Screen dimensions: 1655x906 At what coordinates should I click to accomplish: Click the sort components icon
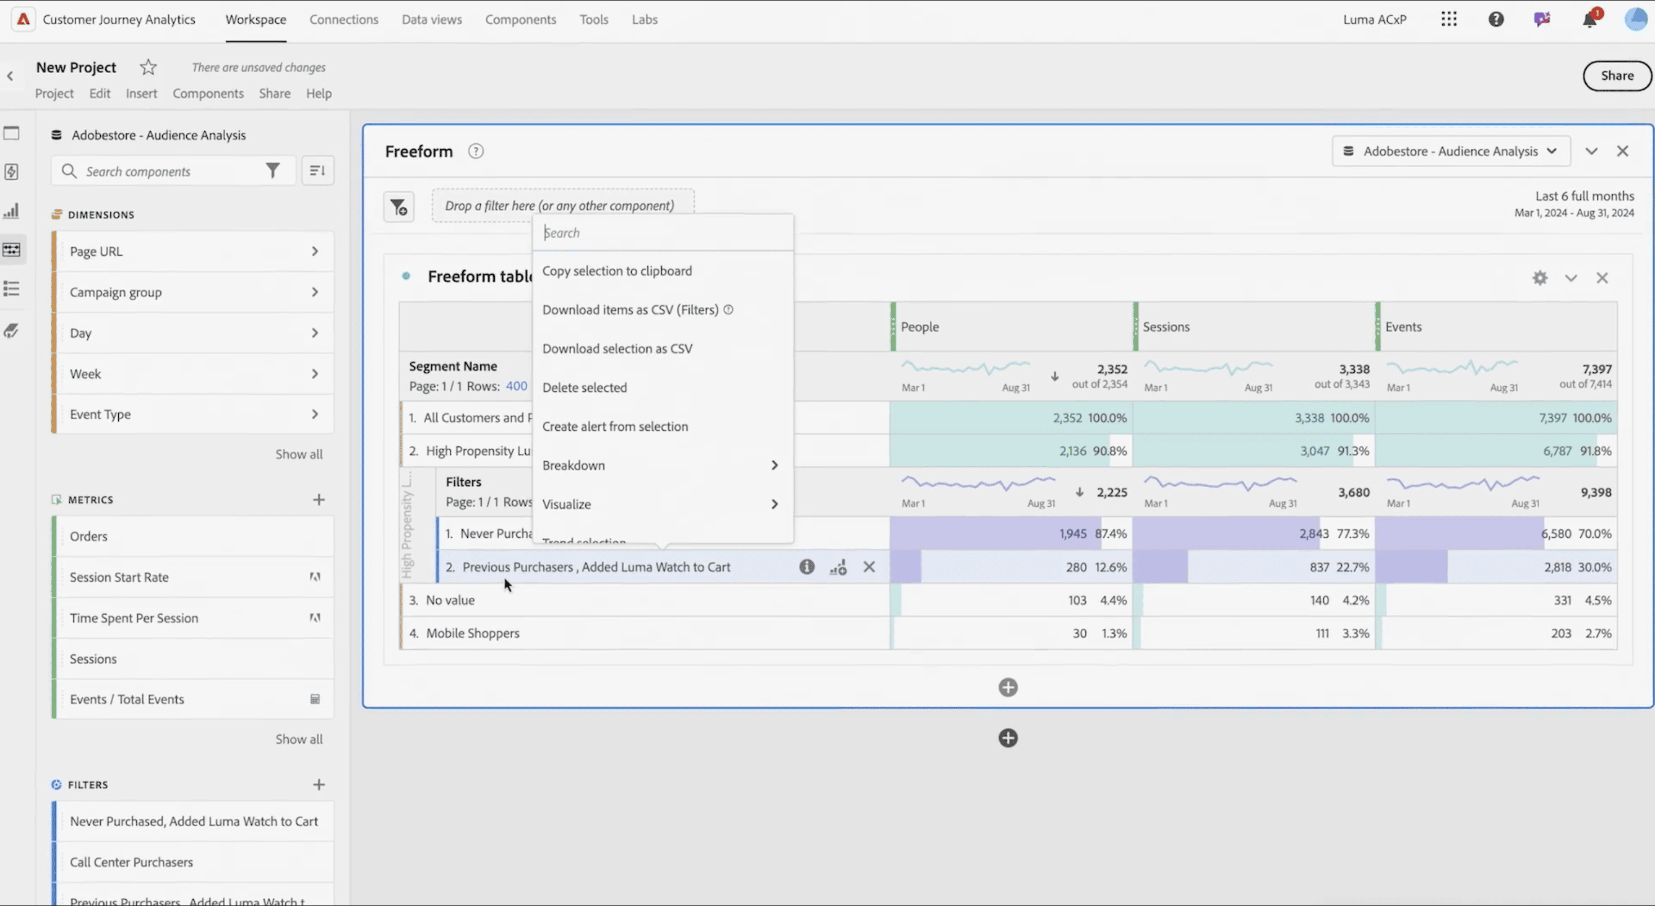point(317,171)
